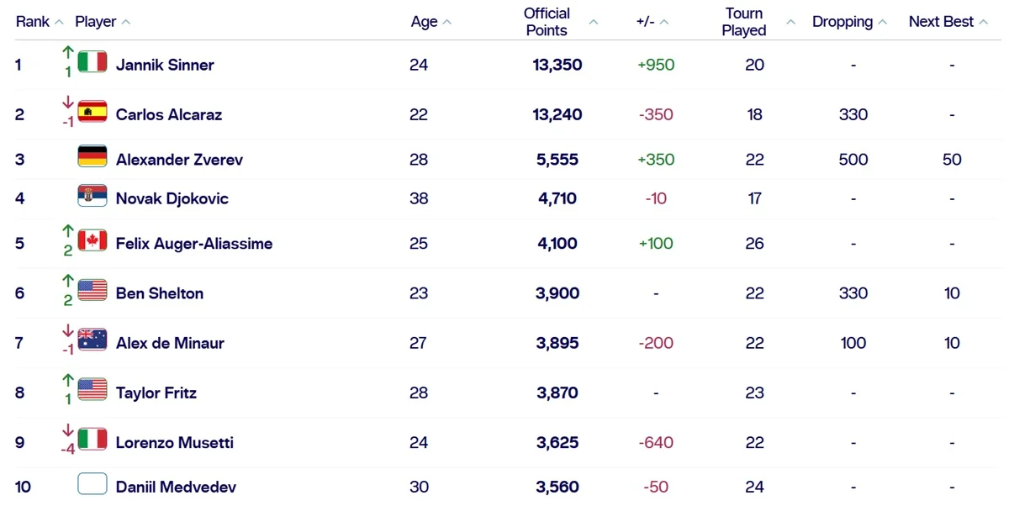Click the Serbian flag next to Novak Djokovic
This screenshot has width=1009, height=506.
click(x=92, y=196)
